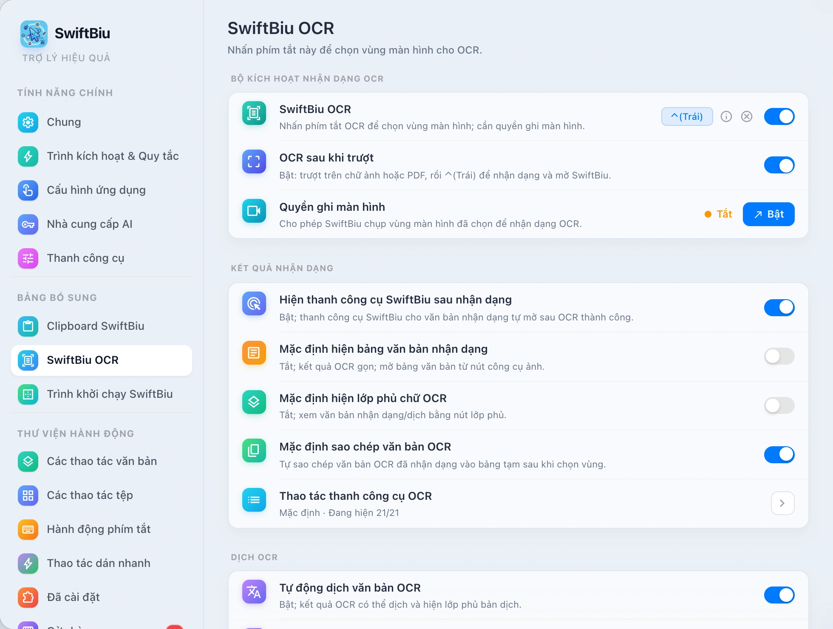
Task: Turn off Mặc định sao chép văn bản OCR
Action: click(779, 454)
